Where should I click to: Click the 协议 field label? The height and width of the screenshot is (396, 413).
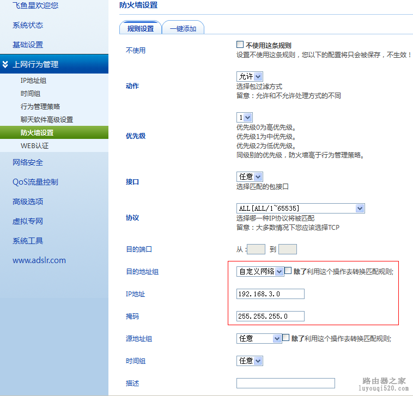pyautogui.click(x=132, y=217)
